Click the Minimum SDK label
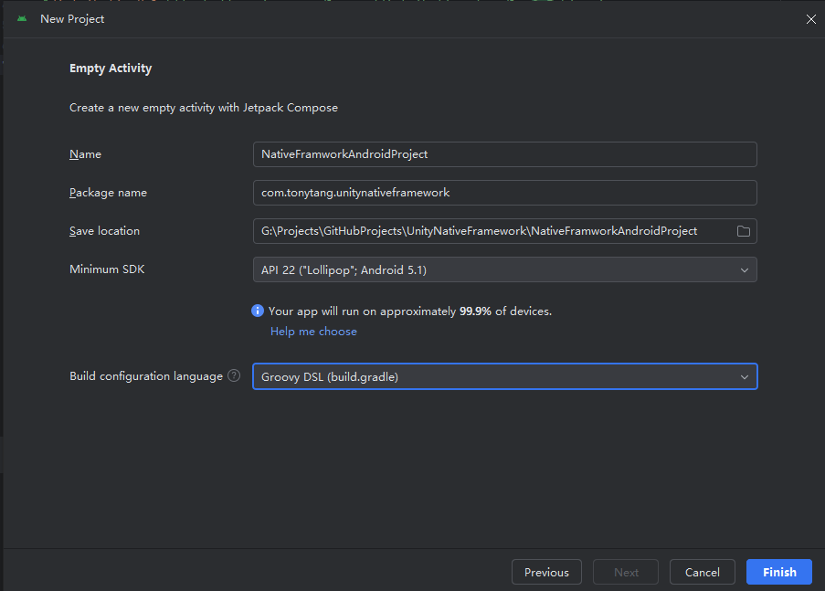This screenshot has width=825, height=591. [x=107, y=269]
